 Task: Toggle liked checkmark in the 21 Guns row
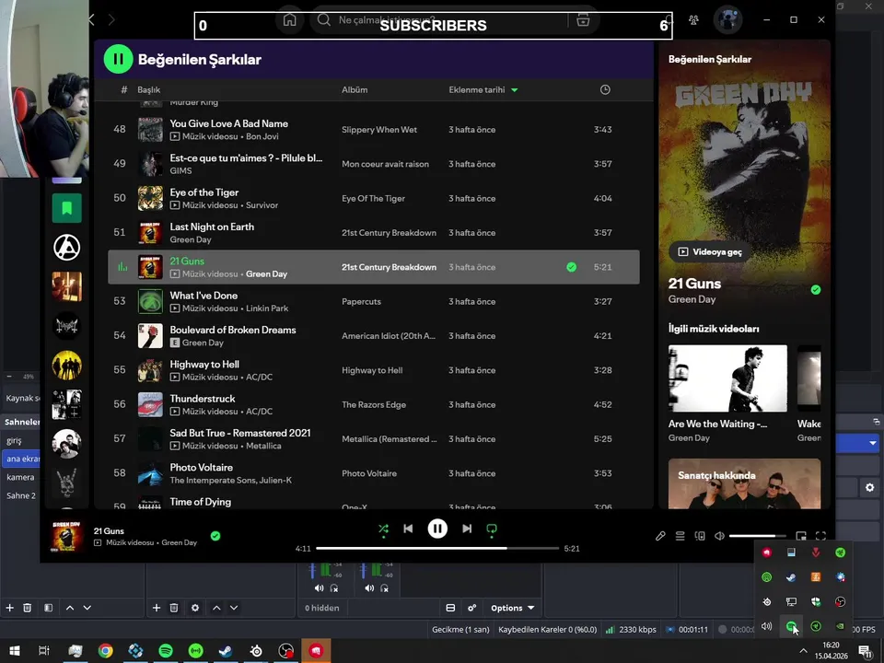(571, 267)
